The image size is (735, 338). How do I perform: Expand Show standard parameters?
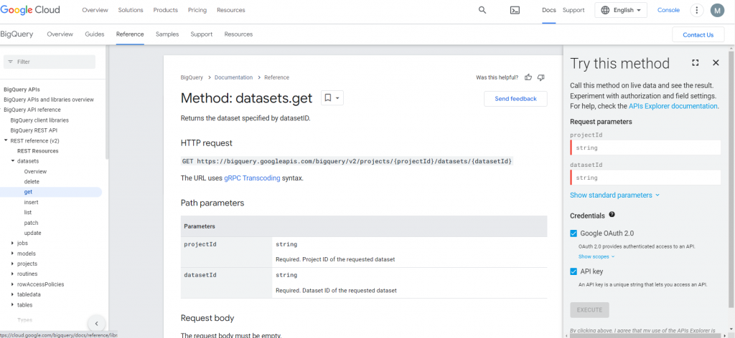coord(614,195)
